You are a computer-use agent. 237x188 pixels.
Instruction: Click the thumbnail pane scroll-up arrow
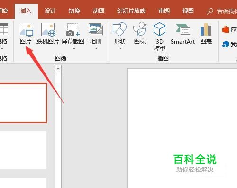tap(58, 68)
